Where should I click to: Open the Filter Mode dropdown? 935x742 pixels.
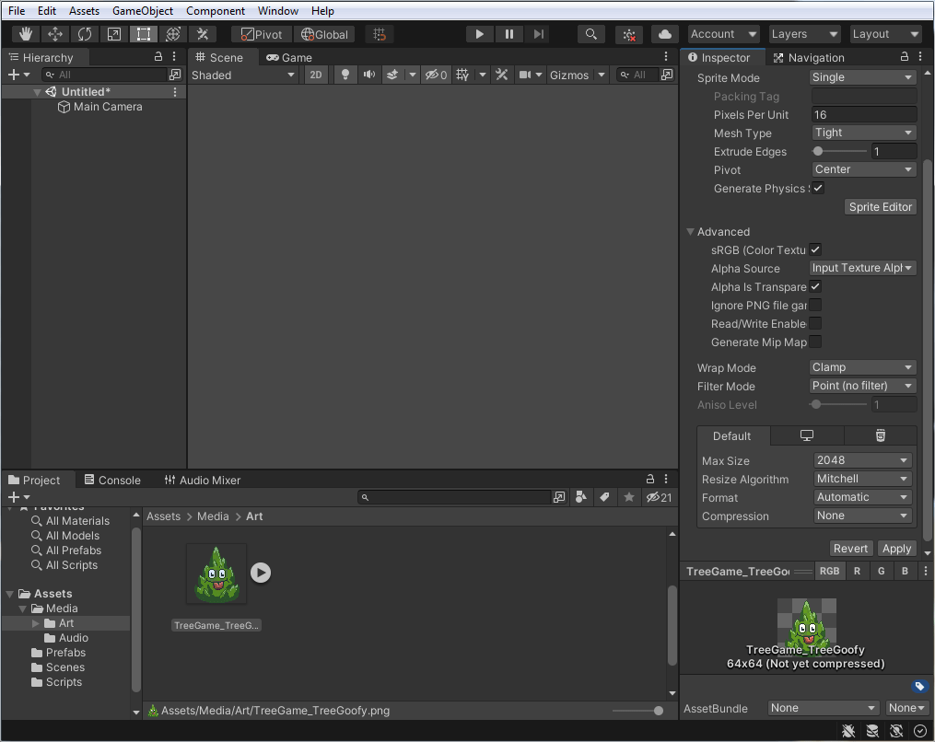pyautogui.click(x=862, y=386)
